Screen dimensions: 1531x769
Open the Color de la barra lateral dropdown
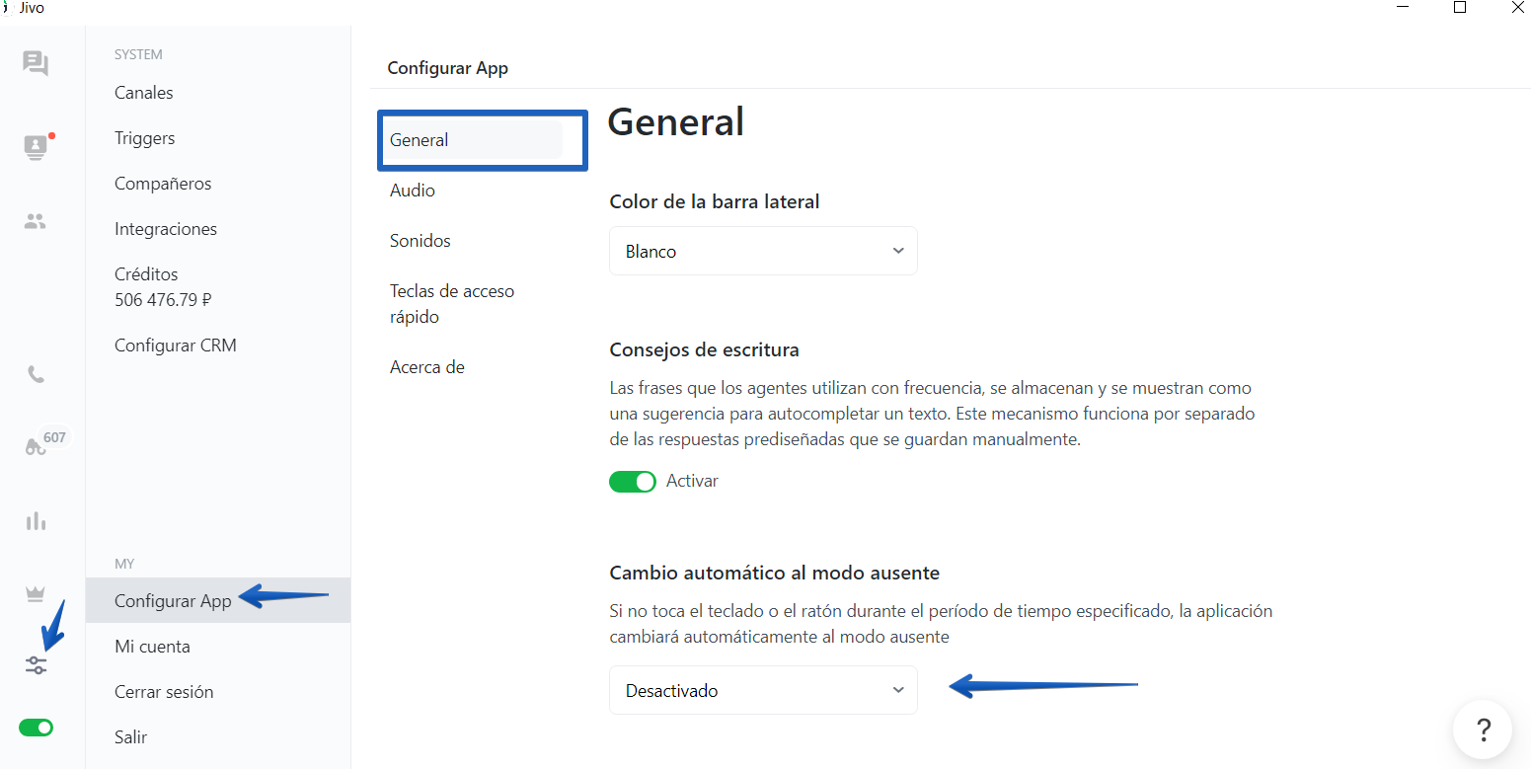coord(762,251)
